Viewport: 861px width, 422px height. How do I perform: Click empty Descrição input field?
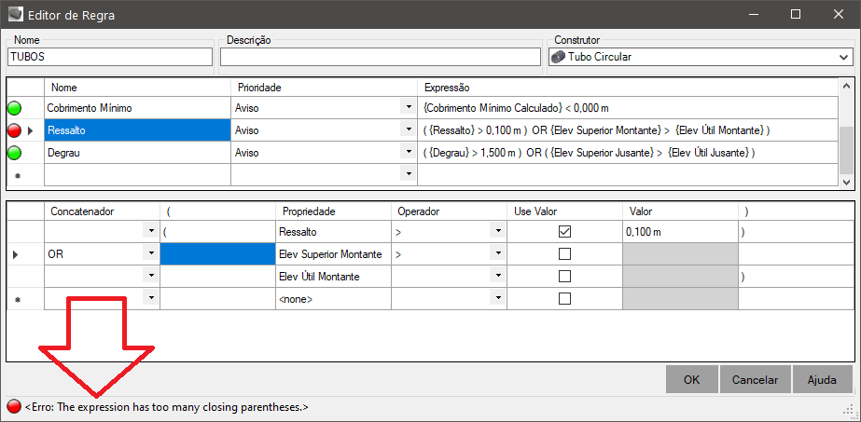[381, 57]
